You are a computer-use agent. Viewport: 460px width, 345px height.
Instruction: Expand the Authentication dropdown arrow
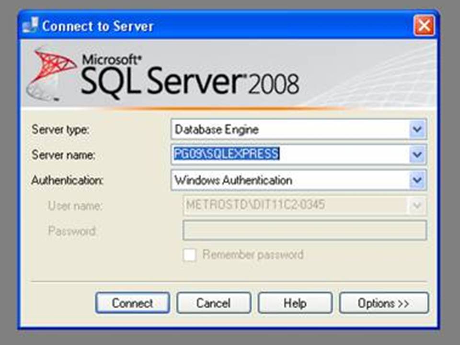417,180
